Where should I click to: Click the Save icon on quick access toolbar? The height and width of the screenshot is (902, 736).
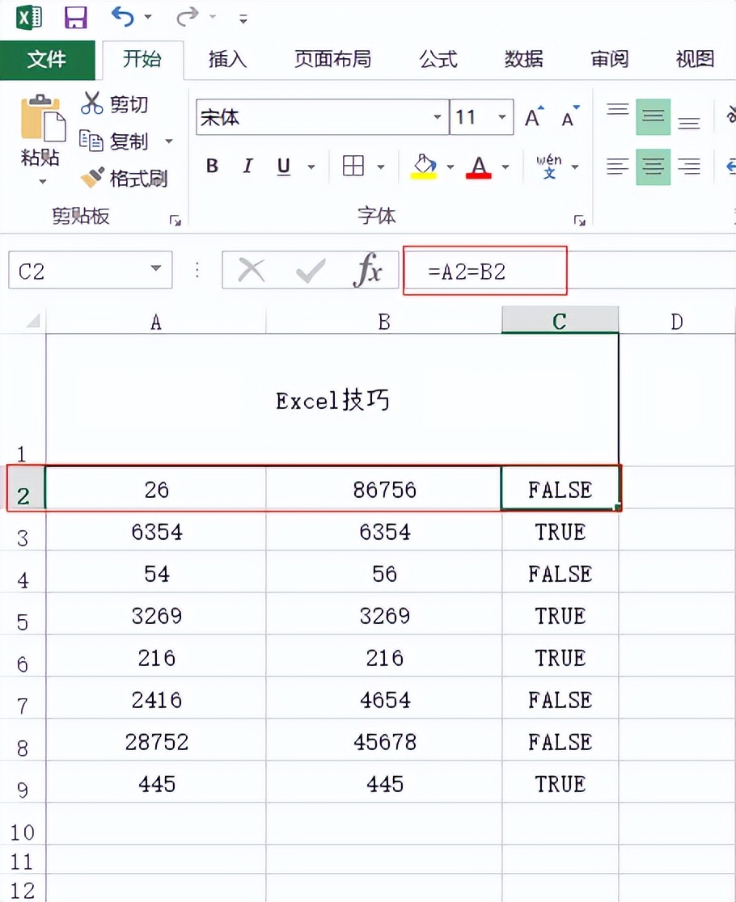(75, 17)
